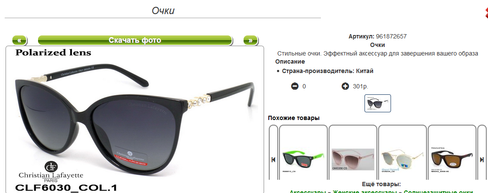Go to next photo with » button
This screenshot has width=488, height=193.
click(250, 41)
